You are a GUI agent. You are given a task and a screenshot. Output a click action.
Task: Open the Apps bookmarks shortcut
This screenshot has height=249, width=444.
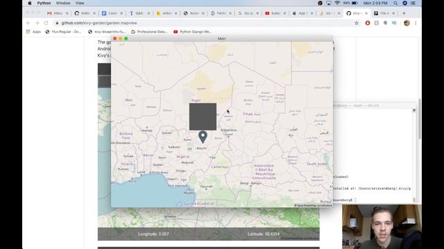tap(34, 32)
